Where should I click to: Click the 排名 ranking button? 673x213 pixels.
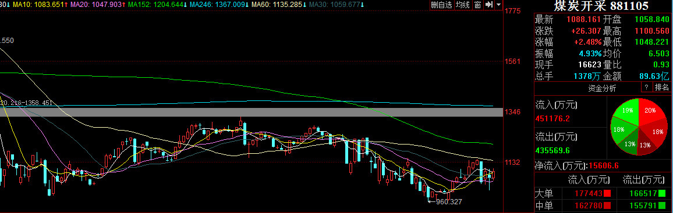coord(661,88)
